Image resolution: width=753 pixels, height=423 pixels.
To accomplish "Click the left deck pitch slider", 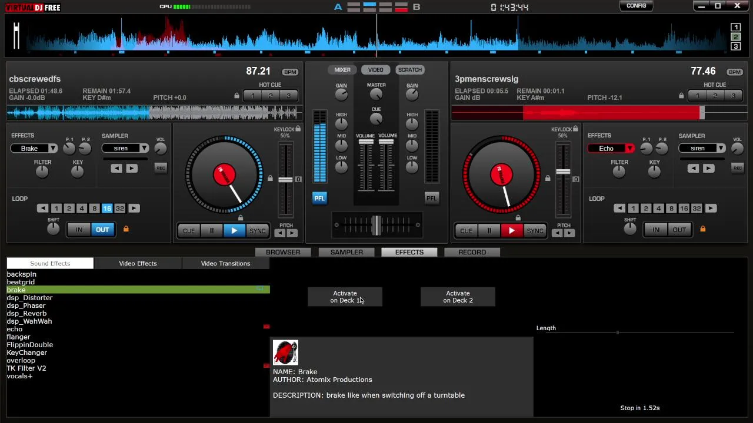I will (x=285, y=180).
